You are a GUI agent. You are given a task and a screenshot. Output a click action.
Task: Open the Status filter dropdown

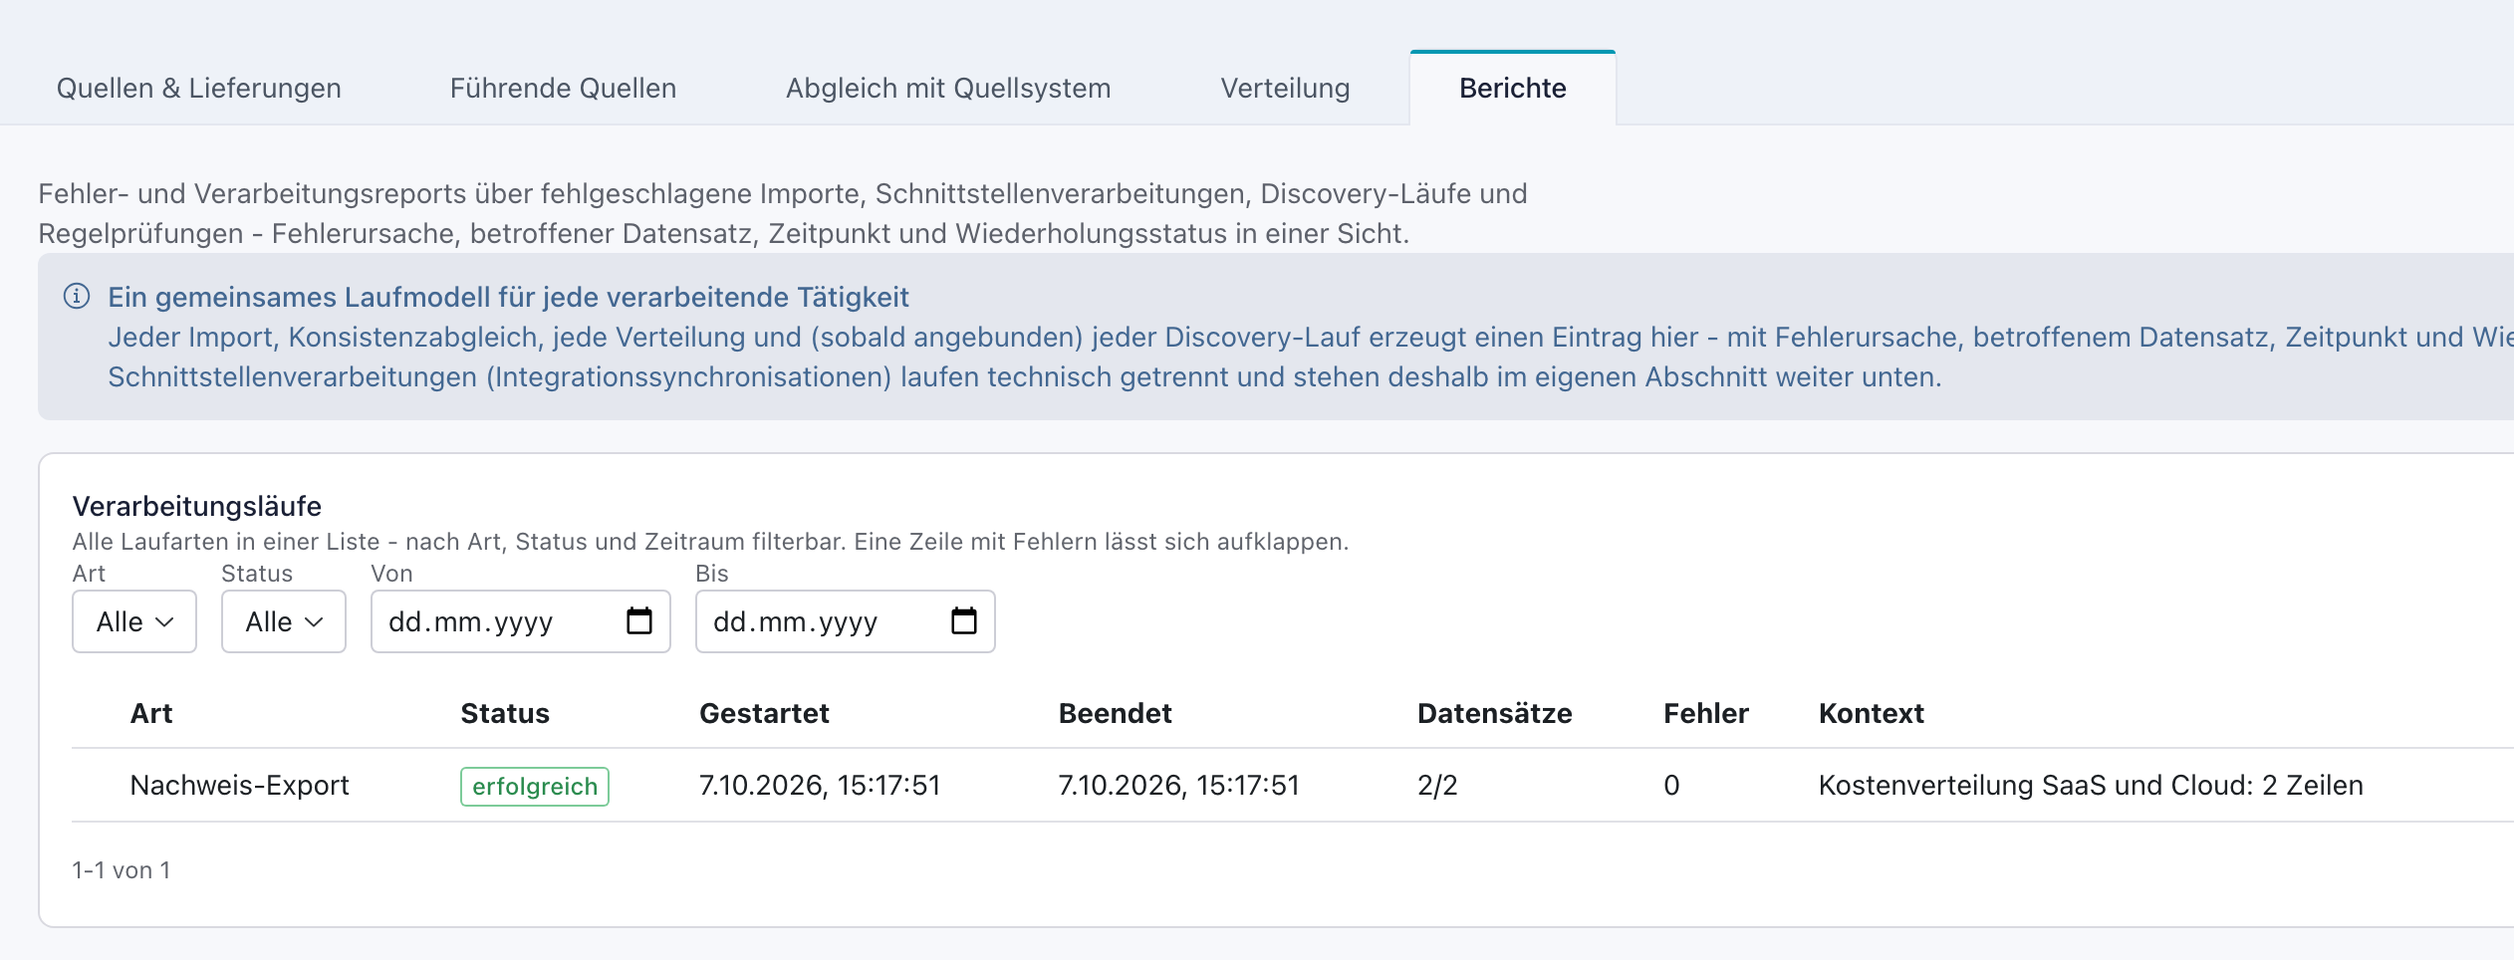(x=284, y=621)
